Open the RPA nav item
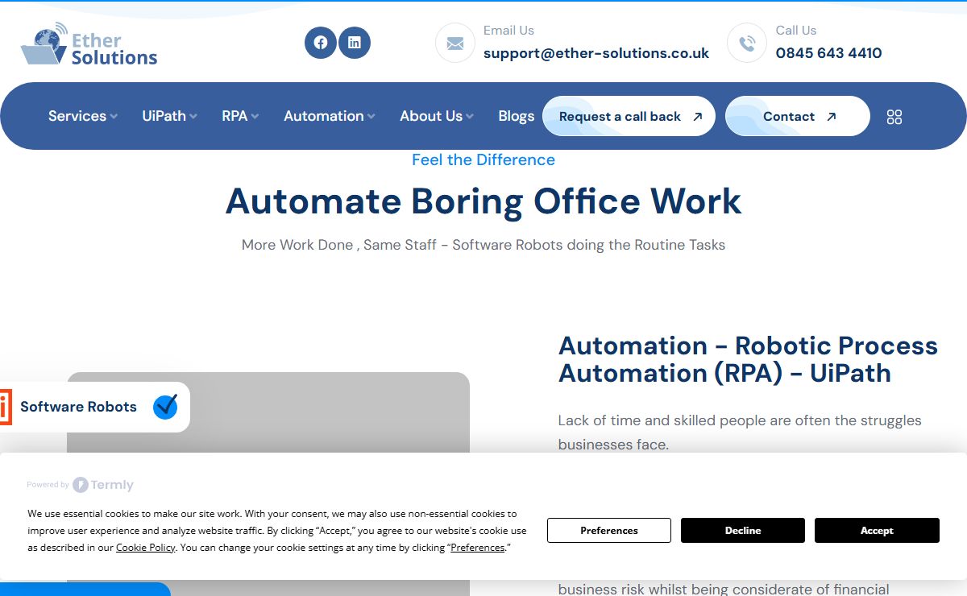 point(234,116)
